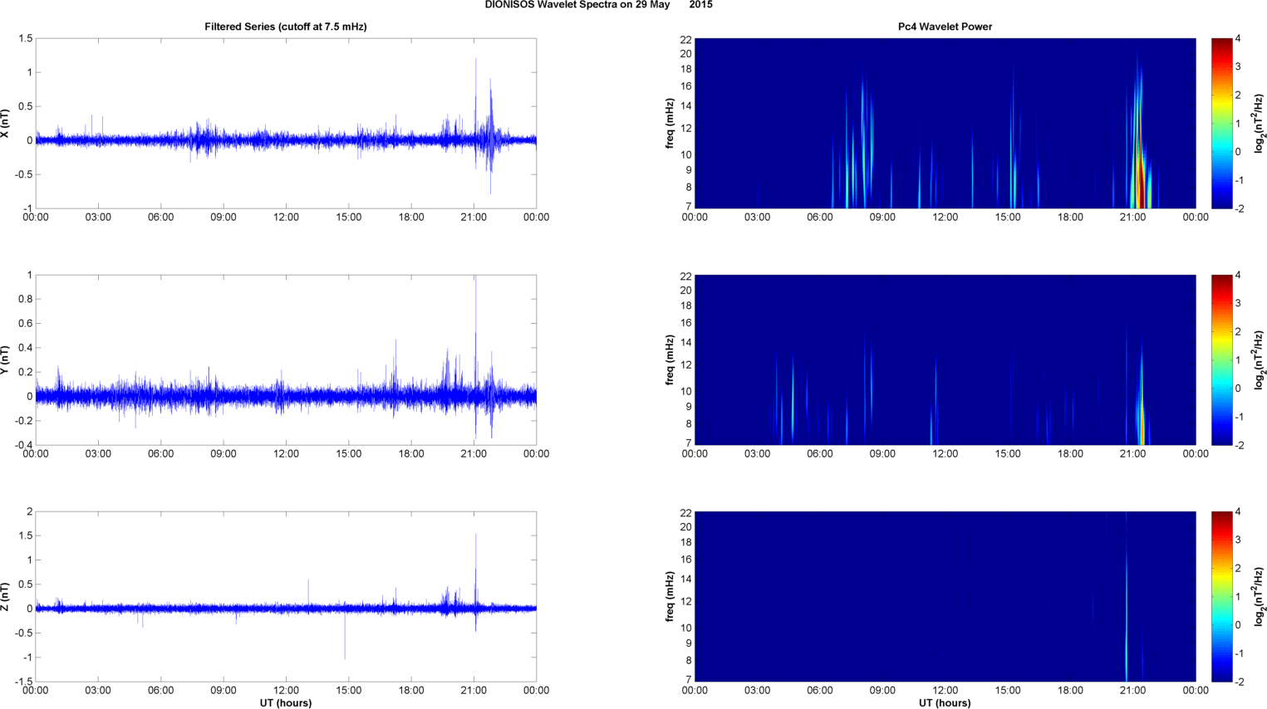Click the color scale bar beside the middle spectrogram
Viewport: 1267px width, 709px height.
(x=1221, y=359)
